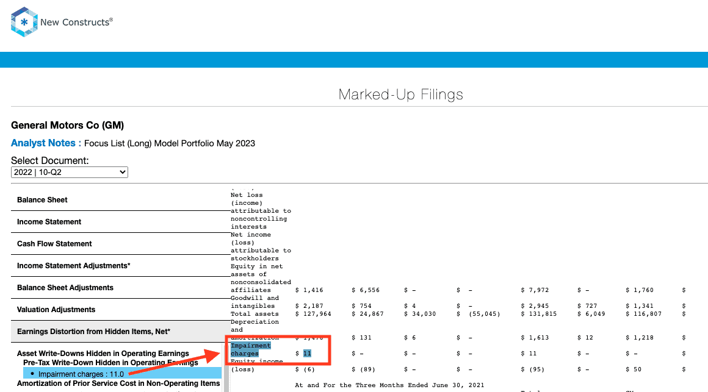Click the $ 2,187 goodwill value

309,306
